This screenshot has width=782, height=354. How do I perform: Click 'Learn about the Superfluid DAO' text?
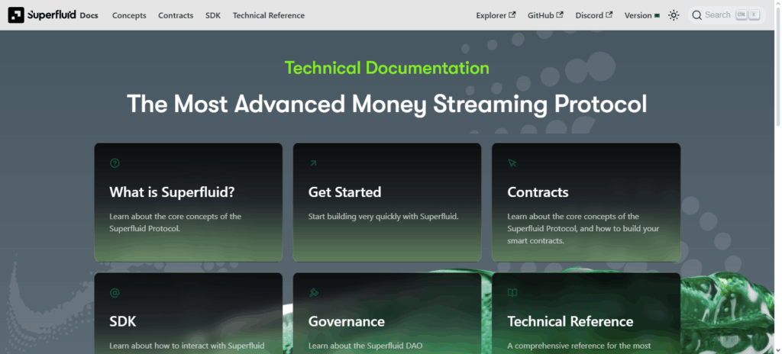point(365,346)
